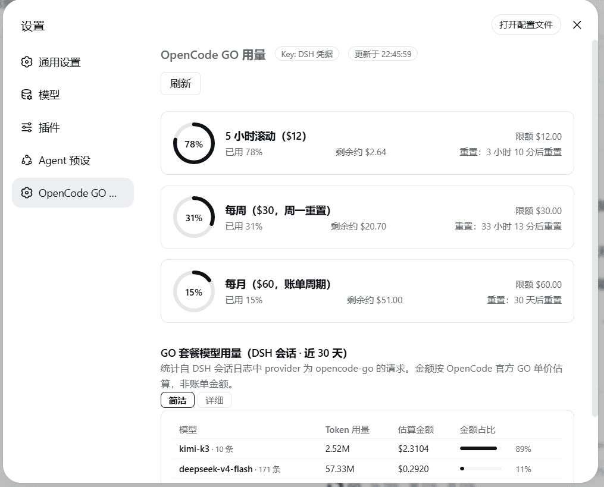The height and width of the screenshot is (487, 604).
Task: Click the 57.33M token usage value
Action: [340, 469]
